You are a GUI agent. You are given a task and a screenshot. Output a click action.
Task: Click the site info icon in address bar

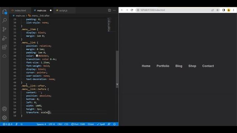pos(138,10)
